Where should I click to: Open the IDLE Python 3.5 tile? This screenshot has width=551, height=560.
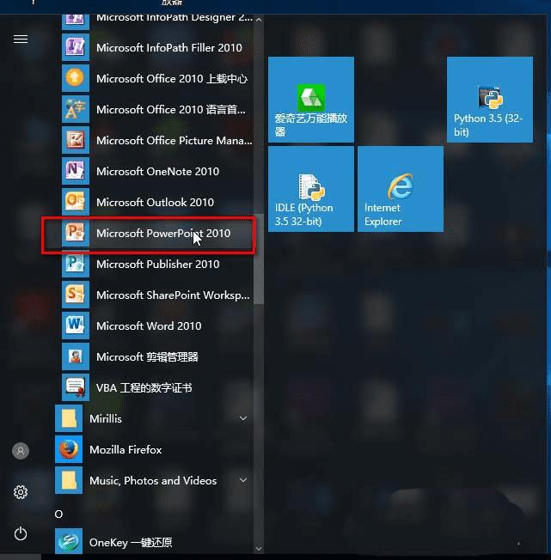click(311, 189)
